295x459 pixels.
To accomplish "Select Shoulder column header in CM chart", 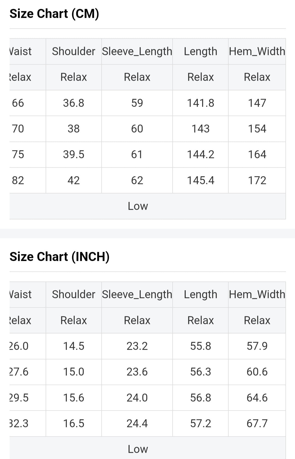I will coord(73,51).
